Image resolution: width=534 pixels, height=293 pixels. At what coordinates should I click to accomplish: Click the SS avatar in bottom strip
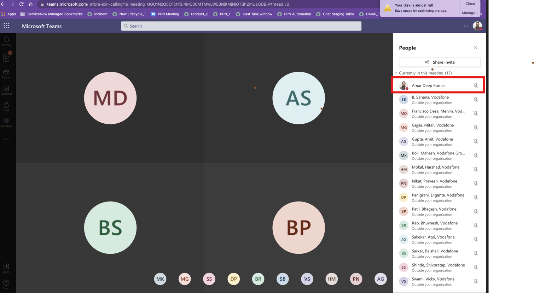pyautogui.click(x=209, y=279)
